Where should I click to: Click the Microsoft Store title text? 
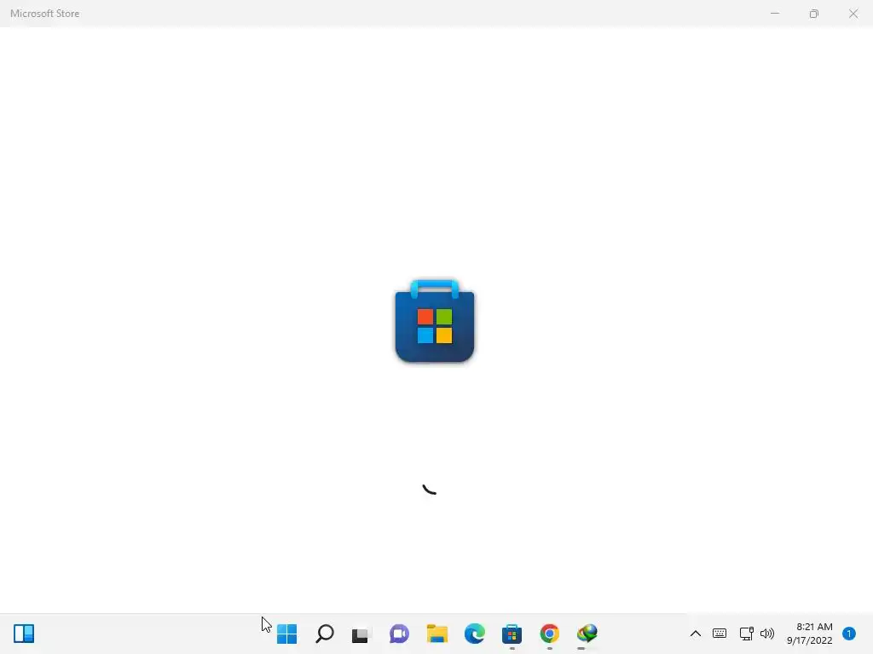45,14
